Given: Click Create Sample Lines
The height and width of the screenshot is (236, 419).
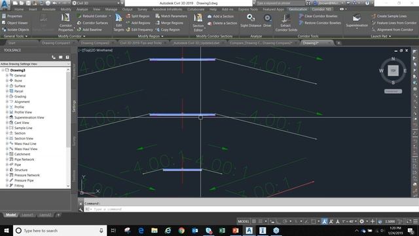Looking at the screenshot, I should pyautogui.click(x=389, y=16).
